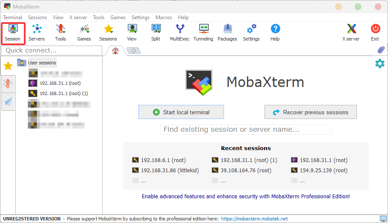The height and width of the screenshot is (223, 388).
Task: Click the Tools toolbar icon
Action: (x=60, y=33)
